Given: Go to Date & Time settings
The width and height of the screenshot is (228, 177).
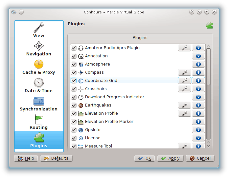Looking at the screenshot, I should [x=39, y=86].
